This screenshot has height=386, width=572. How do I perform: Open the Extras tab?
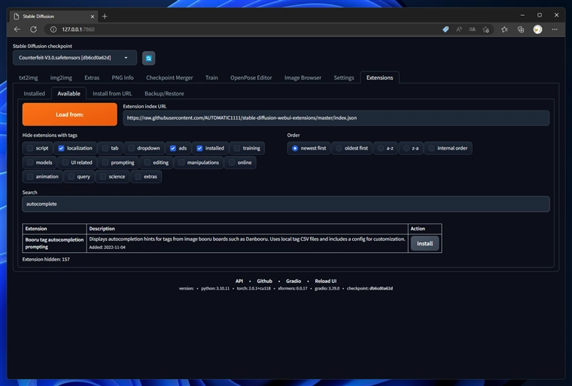[92, 78]
